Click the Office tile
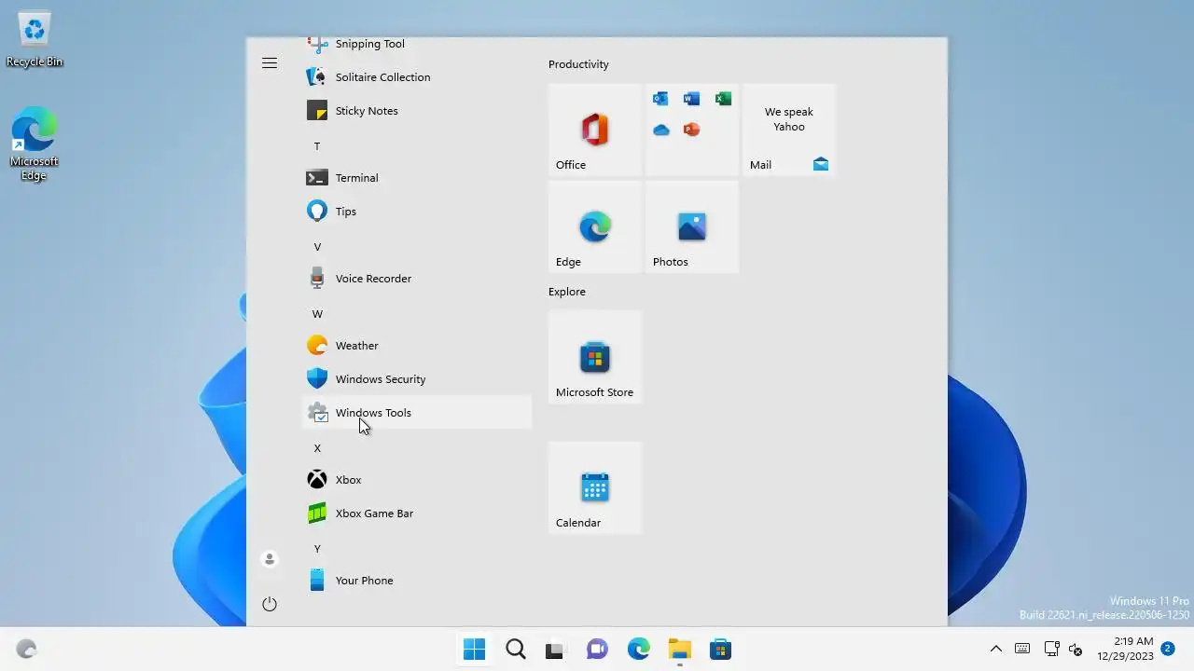The height and width of the screenshot is (671, 1194). [x=595, y=130]
